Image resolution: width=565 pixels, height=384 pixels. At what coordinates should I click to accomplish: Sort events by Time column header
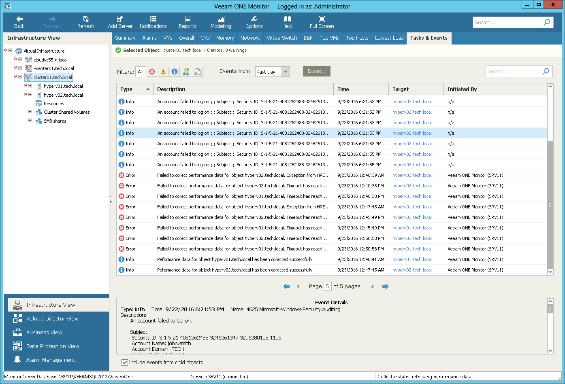360,89
